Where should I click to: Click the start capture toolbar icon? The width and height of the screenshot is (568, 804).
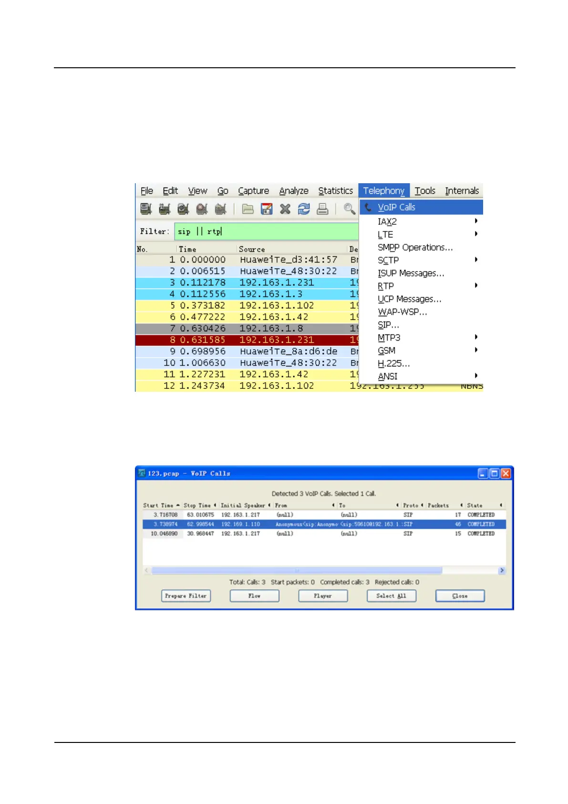(183, 209)
